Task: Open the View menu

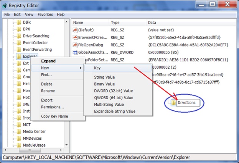Action: tap(29, 15)
